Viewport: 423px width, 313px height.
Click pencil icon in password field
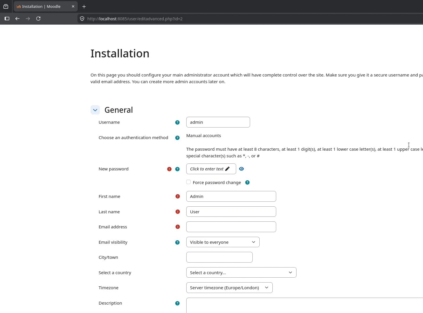227,169
